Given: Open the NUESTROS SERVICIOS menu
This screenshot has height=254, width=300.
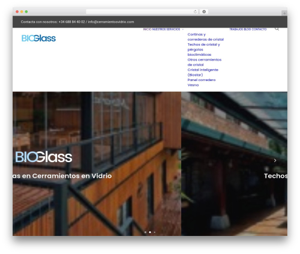Looking at the screenshot, I should click(x=166, y=29).
